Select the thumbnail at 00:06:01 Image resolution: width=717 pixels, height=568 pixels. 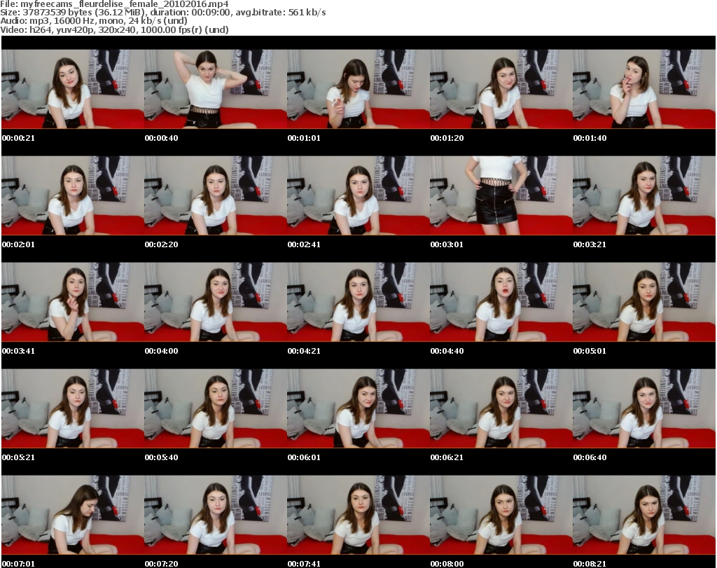(x=358, y=408)
